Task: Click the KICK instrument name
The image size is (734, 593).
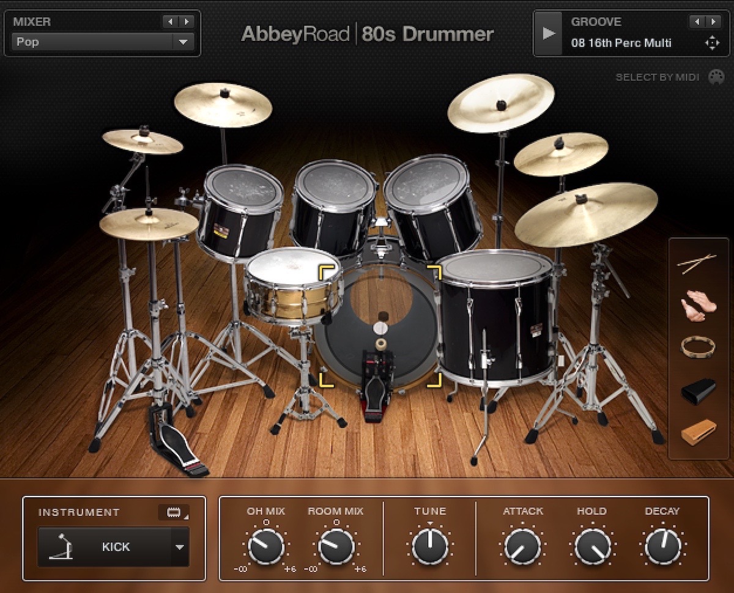Action: (116, 547)
